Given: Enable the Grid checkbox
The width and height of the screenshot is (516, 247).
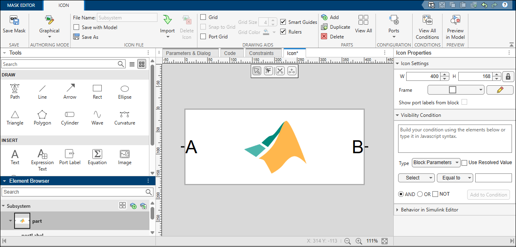Looking at the screenshot, I should coord(203,17).
